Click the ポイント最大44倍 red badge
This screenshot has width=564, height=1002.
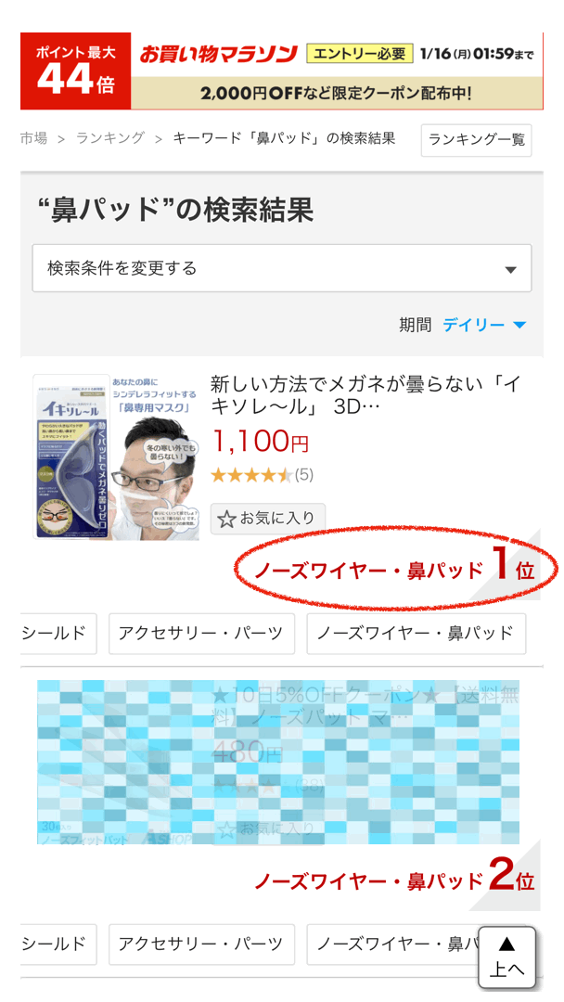75,71
